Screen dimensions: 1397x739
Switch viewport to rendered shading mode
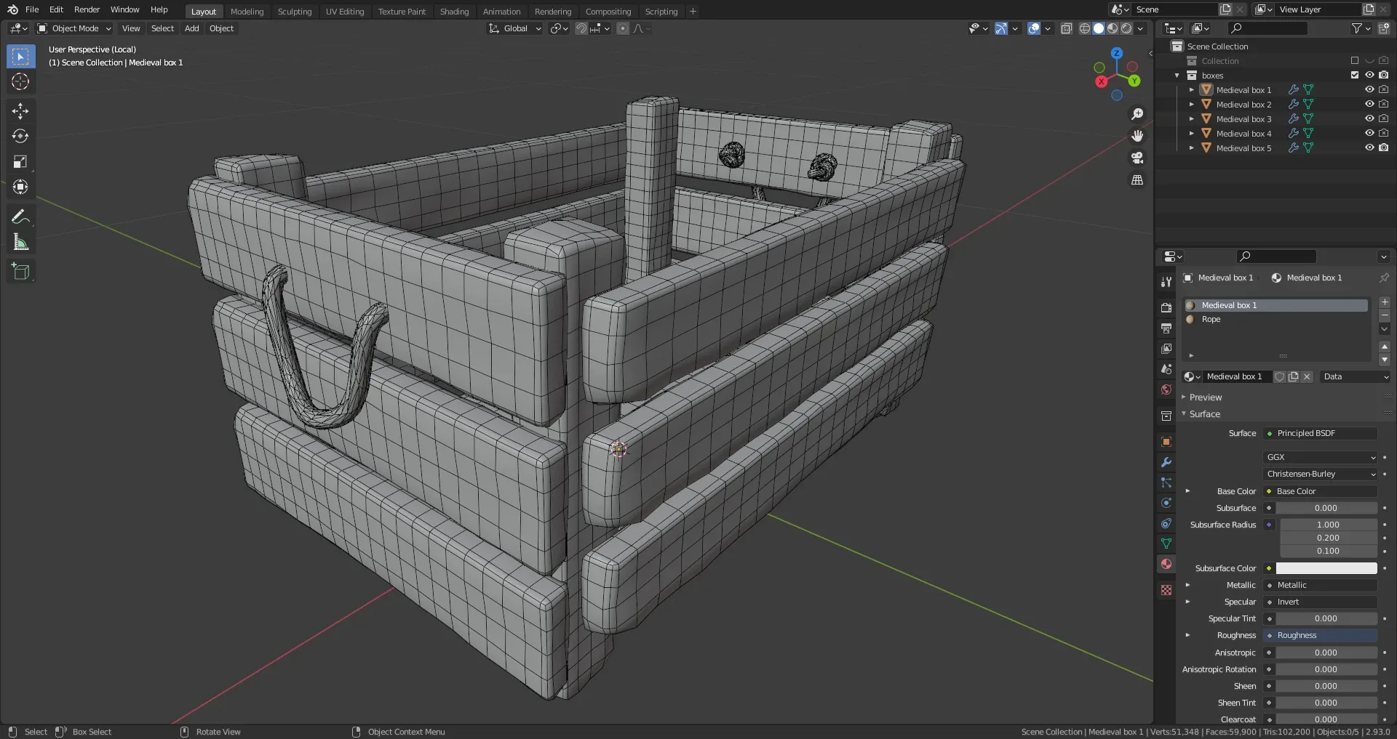pyautogui.click(x=1125, y=28)
